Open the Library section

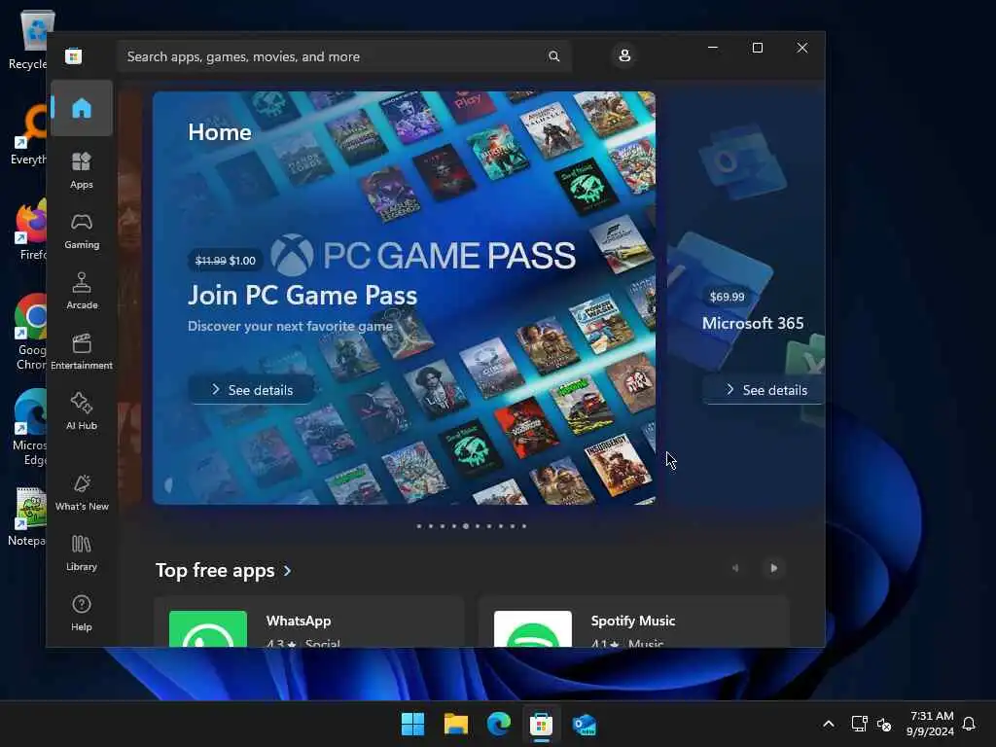point(82,552)
